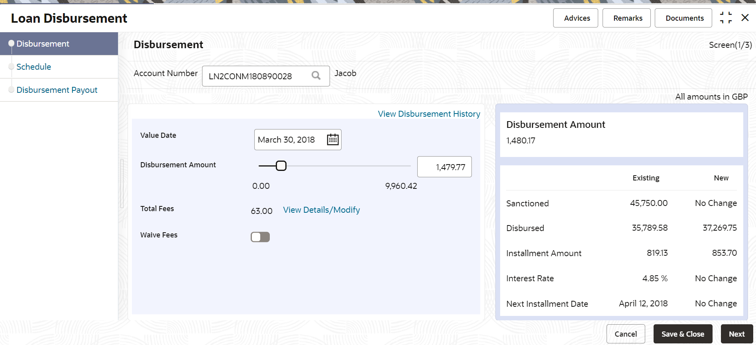Click the Installment Amount existing 819.13

pyautogui.click(x=657, y=253)
